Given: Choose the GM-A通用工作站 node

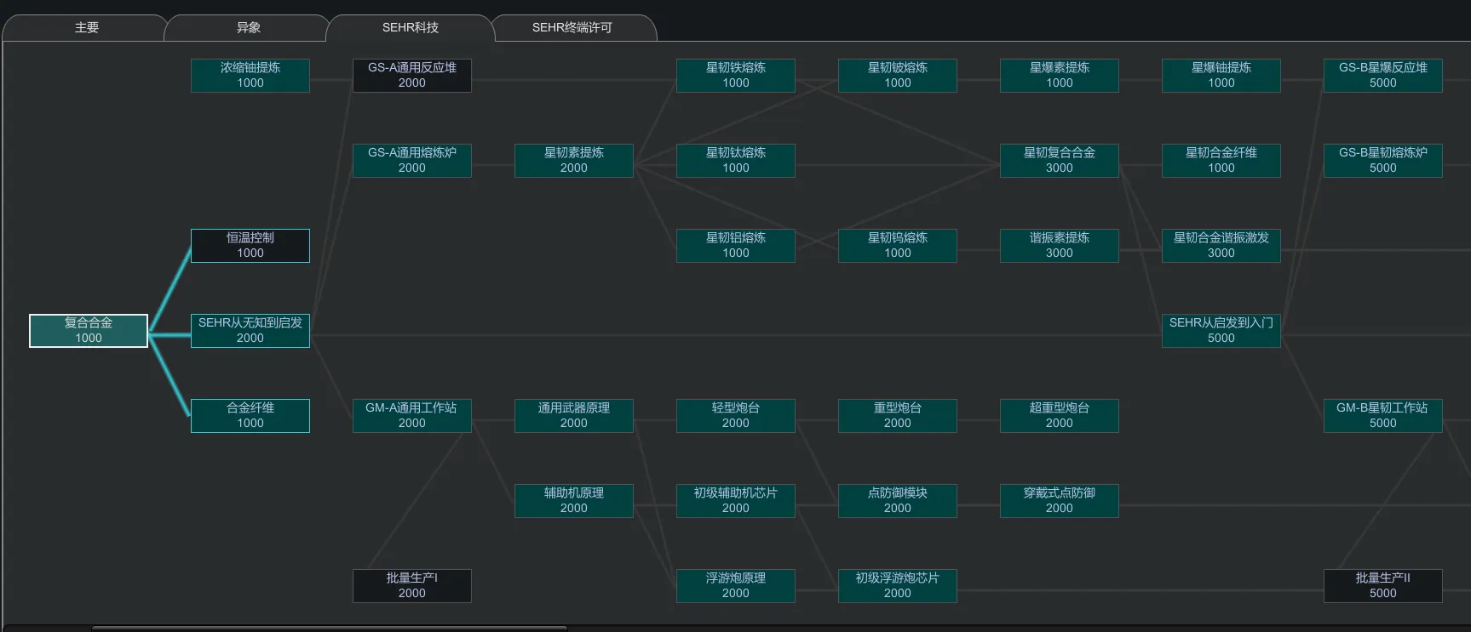Looking at the screenshot, I should point(412,416).
